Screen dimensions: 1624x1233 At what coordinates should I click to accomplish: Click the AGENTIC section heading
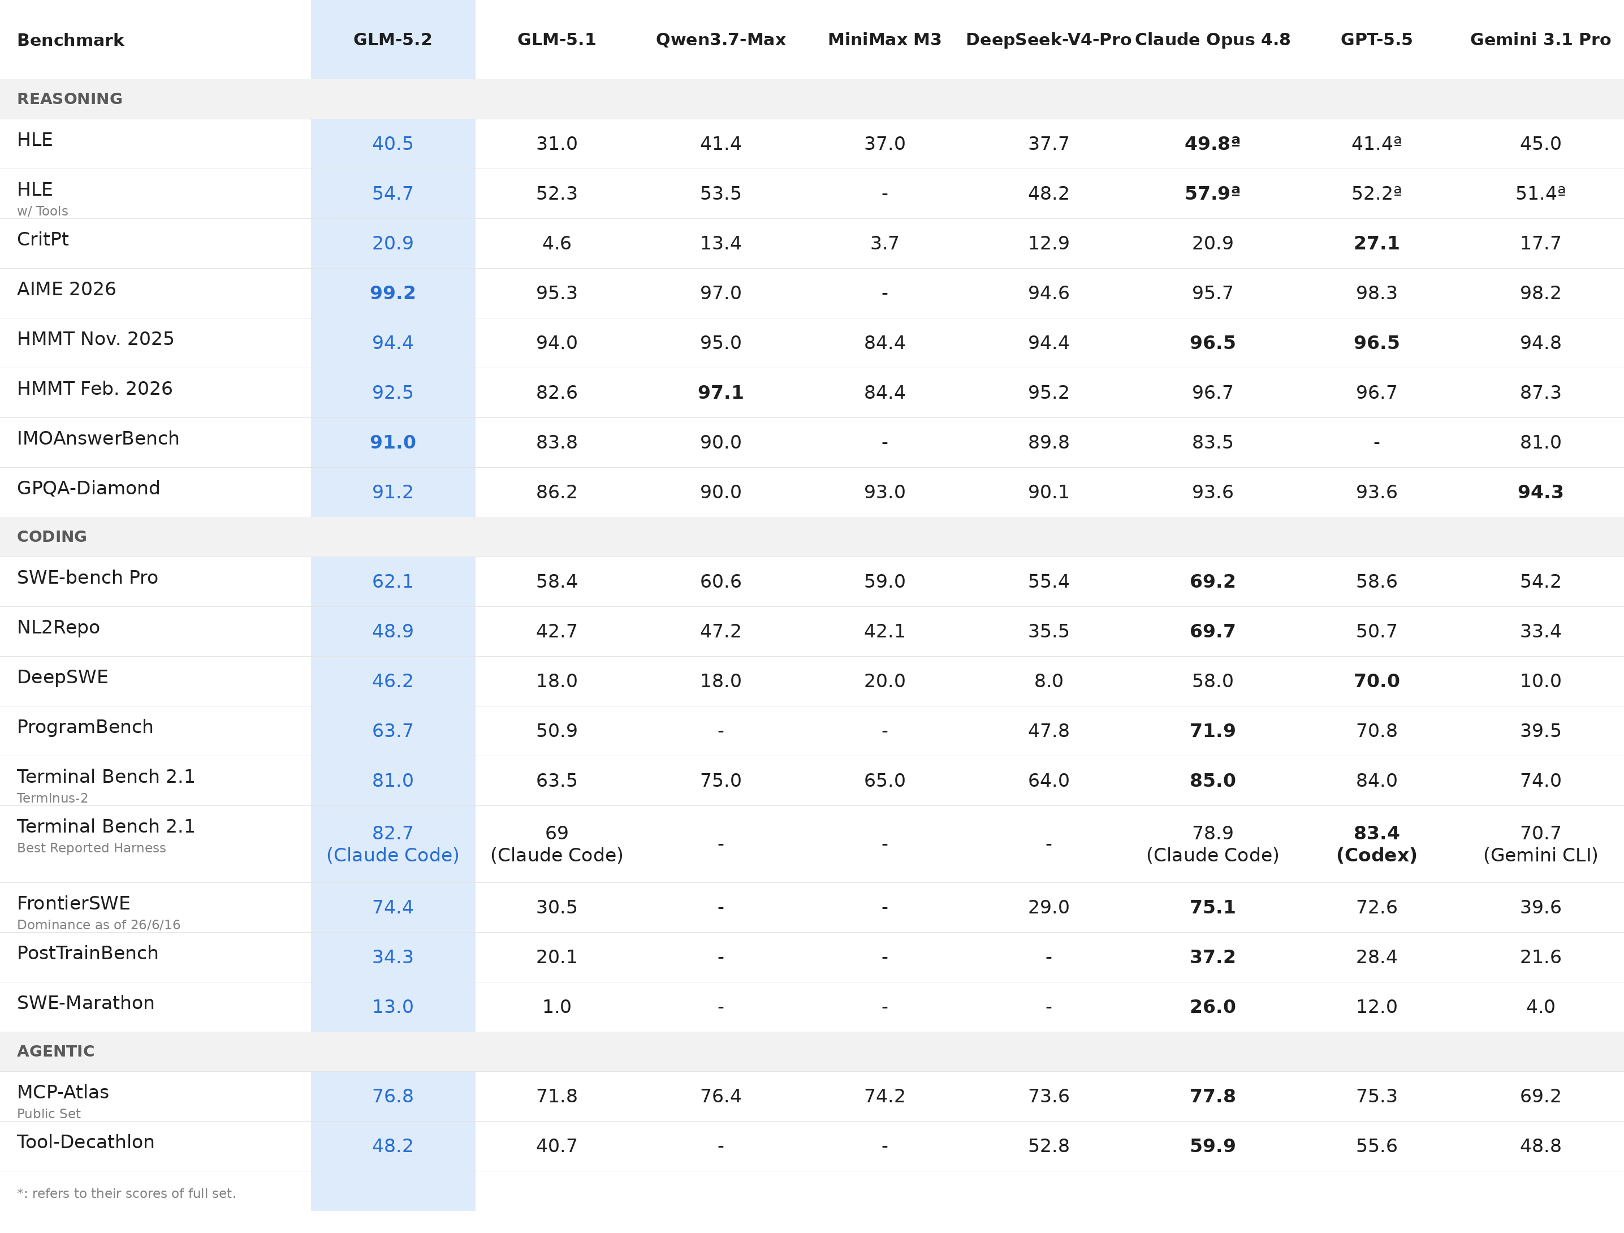coord(56,1051)
